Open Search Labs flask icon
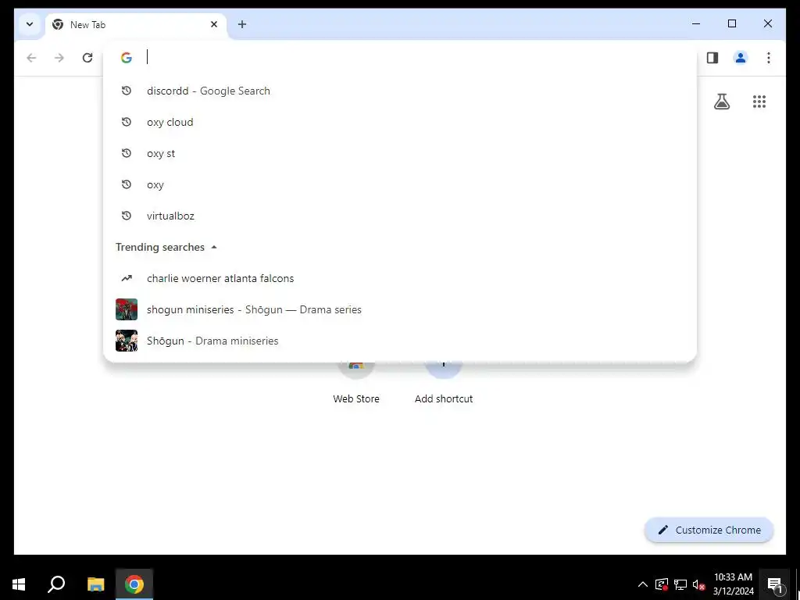The image size is (800, 600). [721, 102]
